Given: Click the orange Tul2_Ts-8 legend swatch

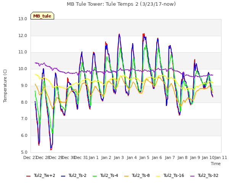Looking at the screenshot, I should coord(127,176).
